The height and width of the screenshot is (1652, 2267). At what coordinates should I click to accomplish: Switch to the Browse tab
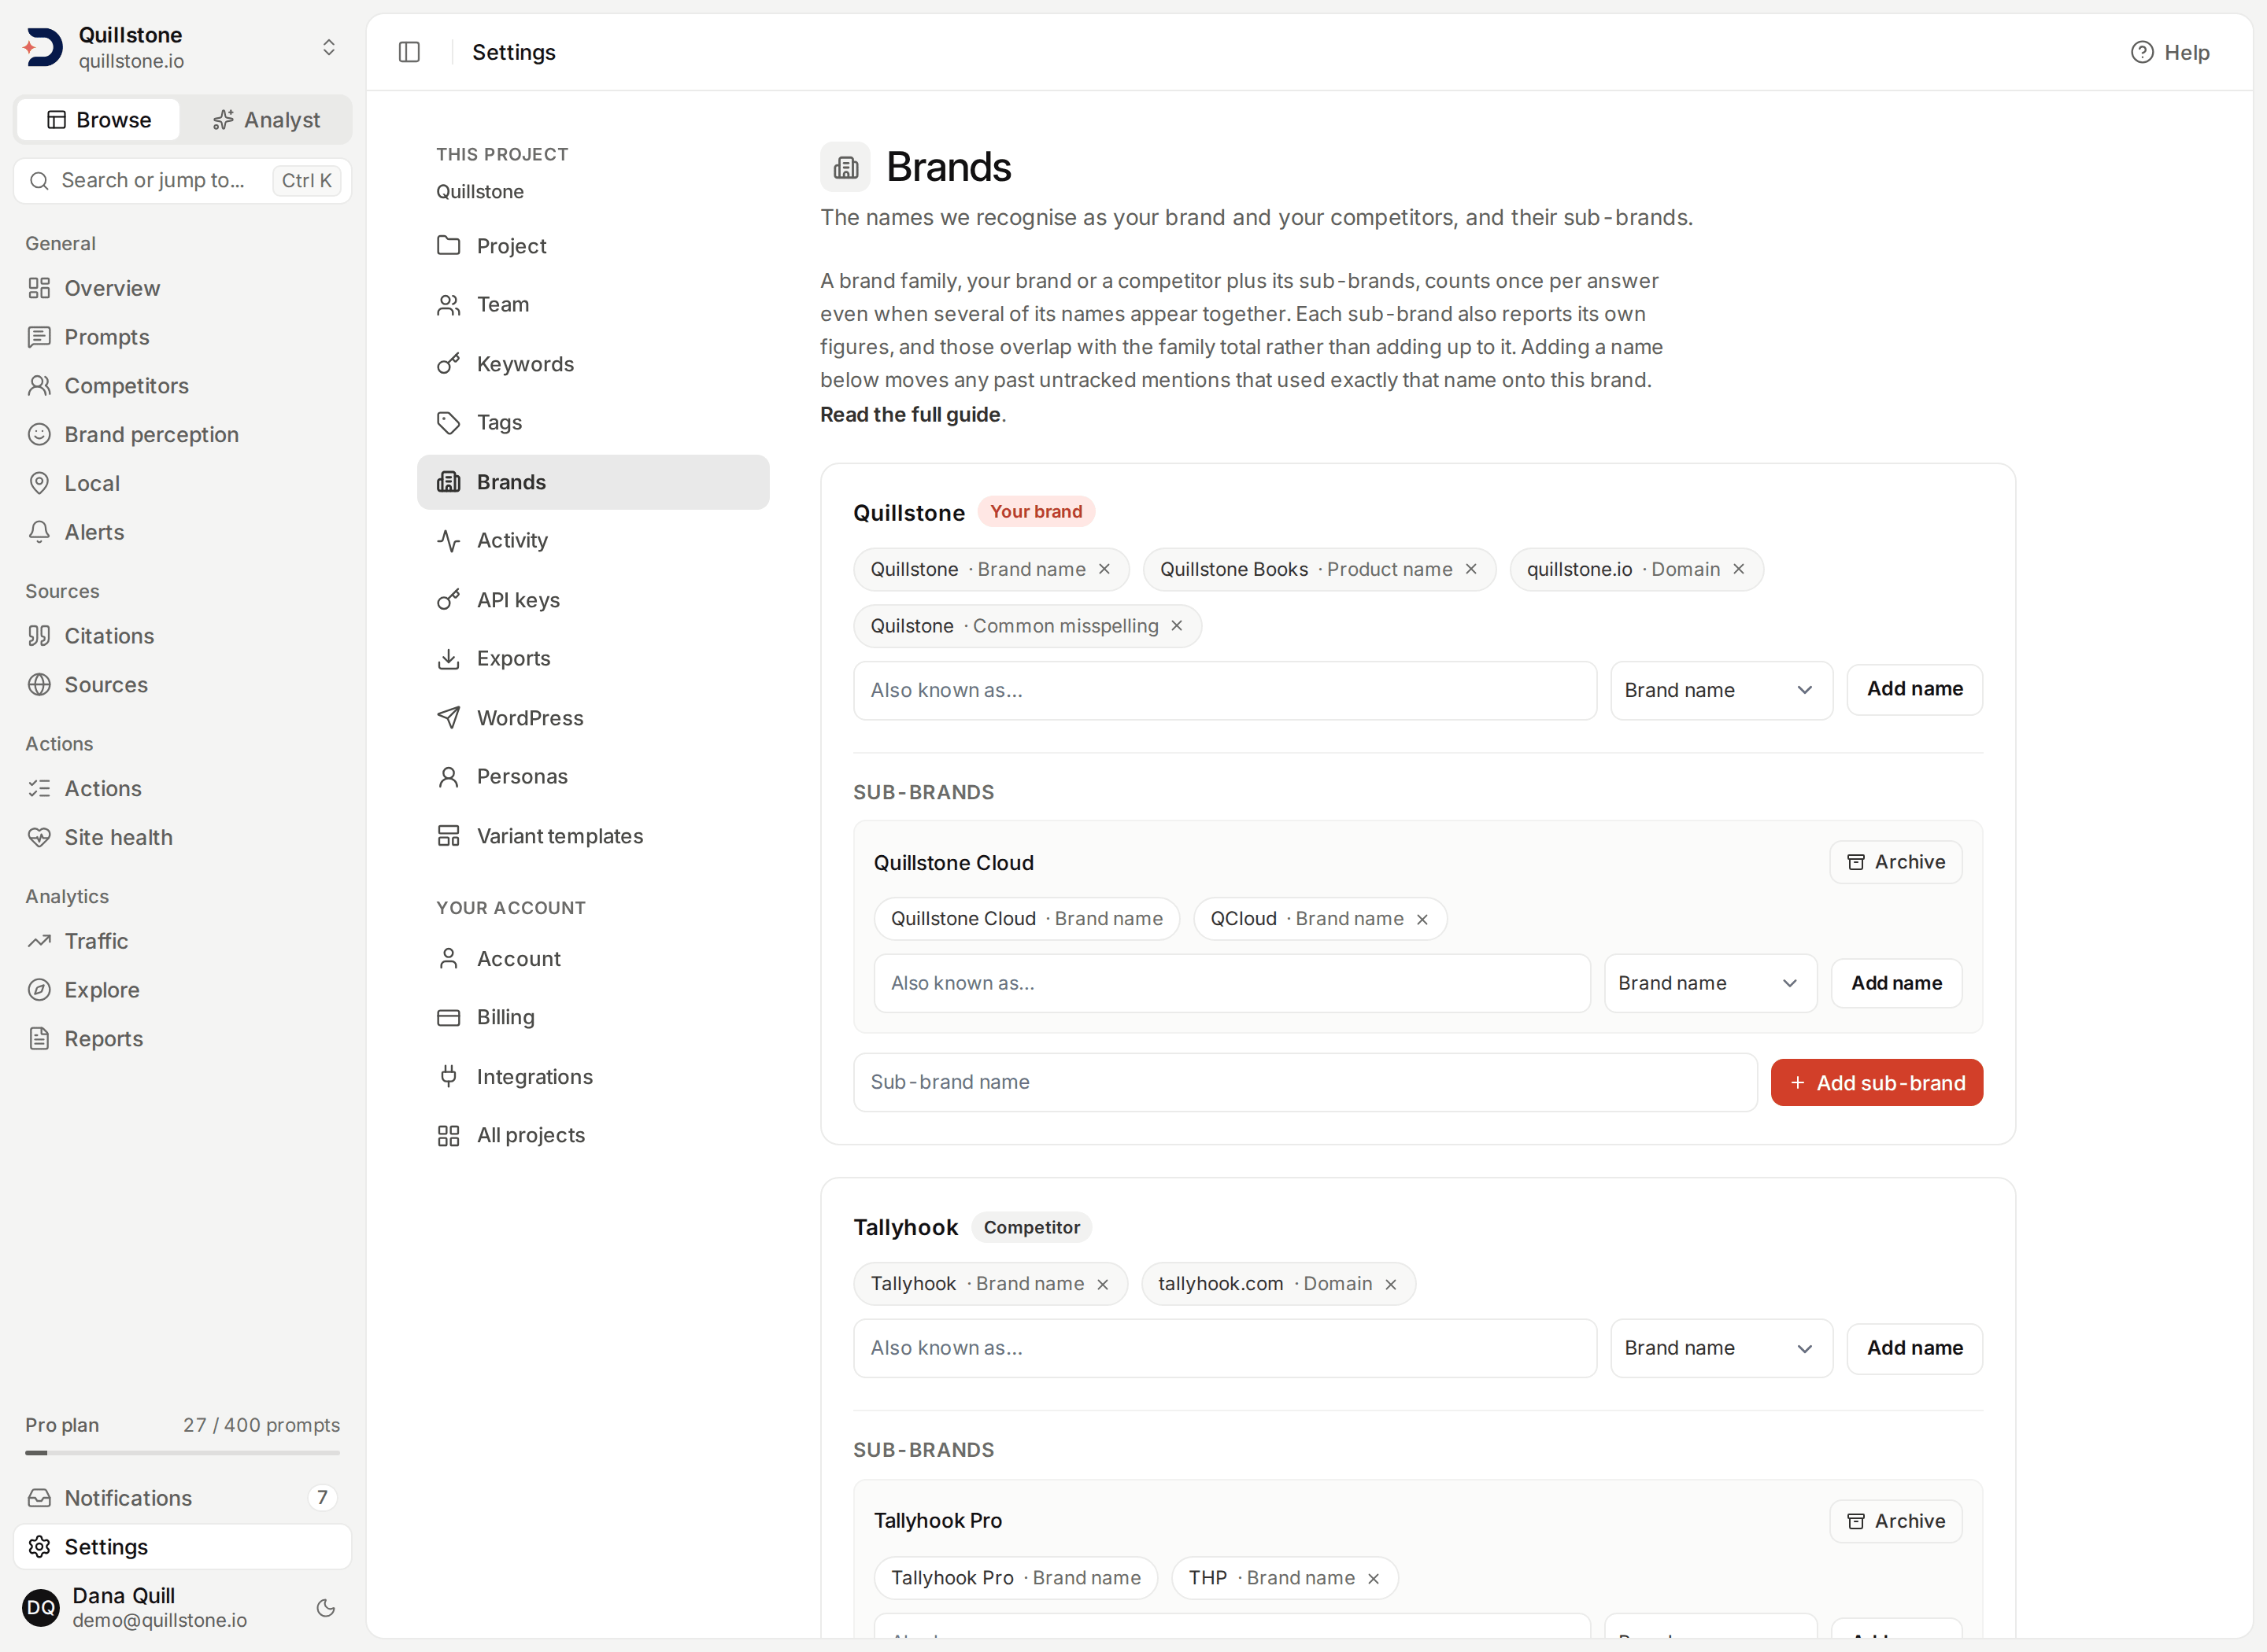pos(99,120)
